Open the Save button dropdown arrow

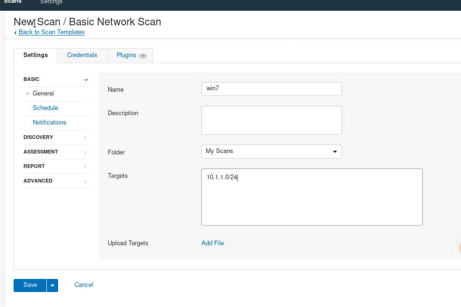click(52, 285)
